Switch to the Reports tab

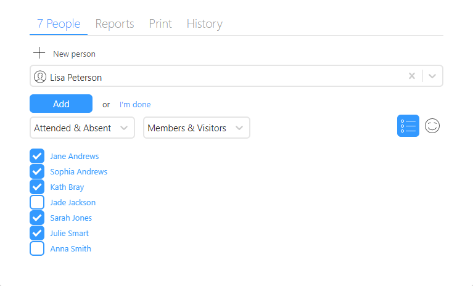click(x=115, y=24)
